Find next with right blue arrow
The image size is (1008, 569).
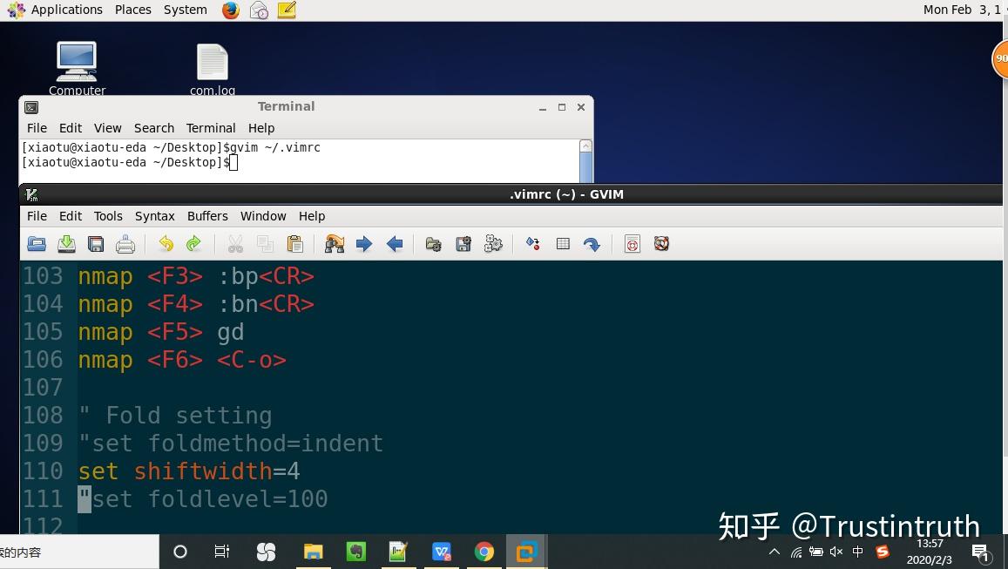pyautogui.click(x=364, y=244)
